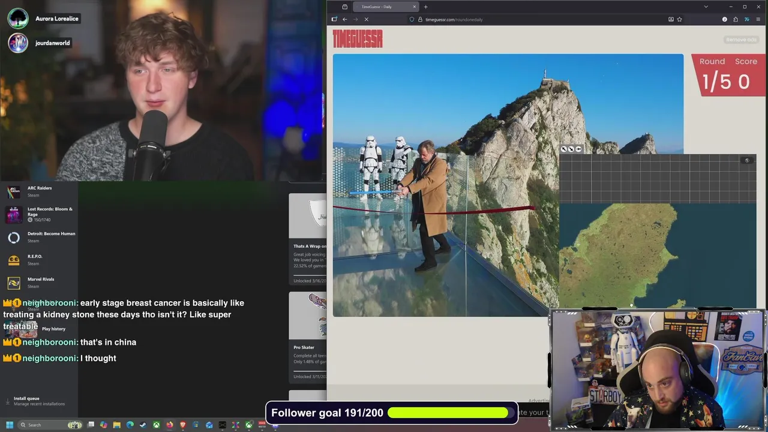Select Marvel Rivals in game list
The image size is (768, 432).
pos(39,283)
